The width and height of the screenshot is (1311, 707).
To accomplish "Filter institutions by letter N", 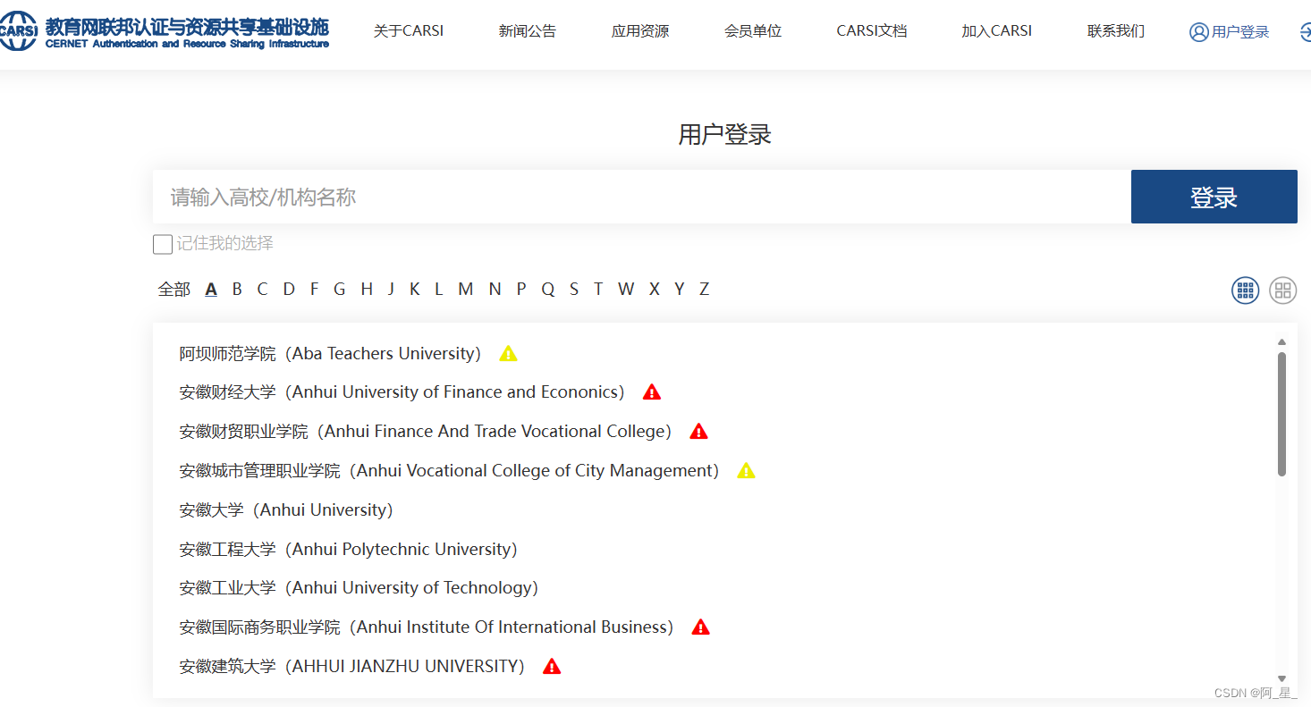I will [495, 289].
